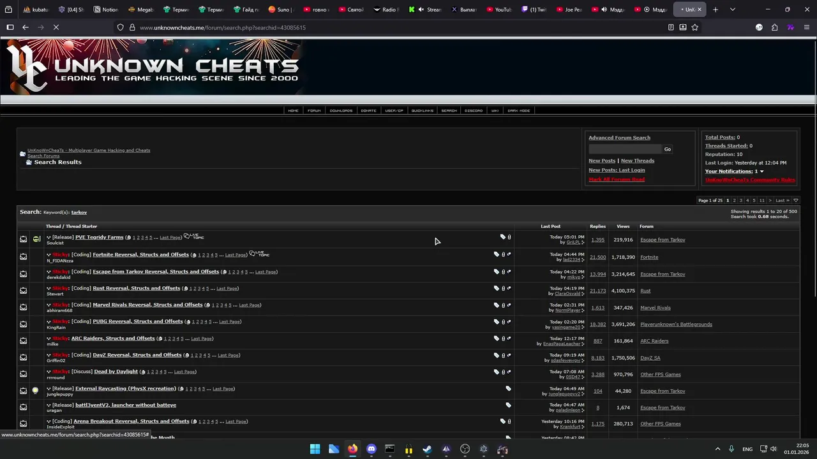Screen dimensions: 817x459
Task: Open Steam from the taskbar
Action: [427, 449]
